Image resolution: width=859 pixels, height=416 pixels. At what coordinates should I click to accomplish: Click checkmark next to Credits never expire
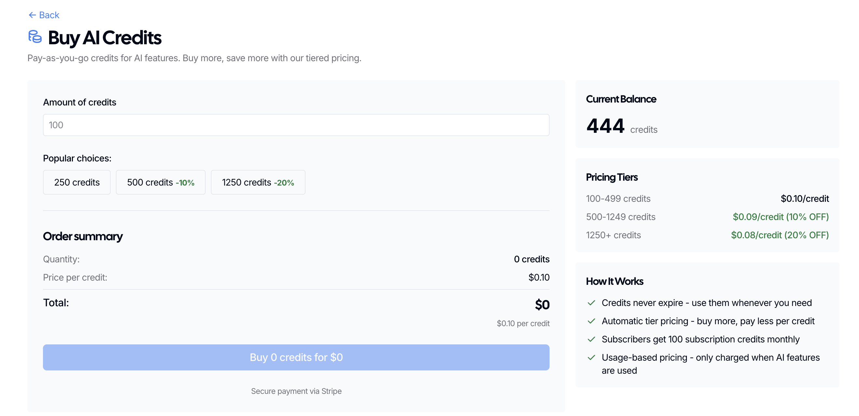[x=591, y=303]
